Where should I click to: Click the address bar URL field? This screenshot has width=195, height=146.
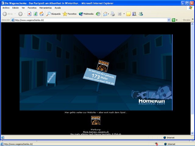point(91,20)
